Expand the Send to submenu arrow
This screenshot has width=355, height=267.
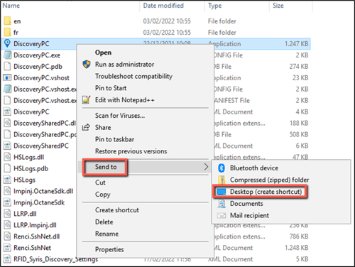[x=206, y=167]
